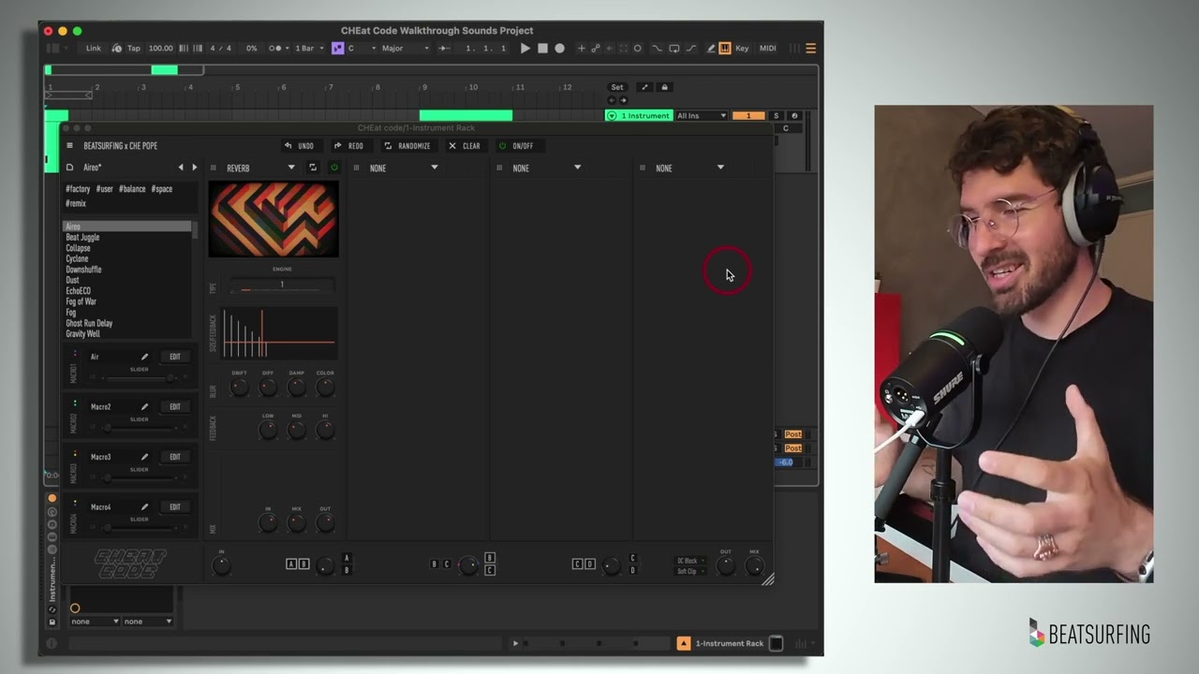Filter presets by #factory tag
1199x674 pixels.
pos(78,189)
